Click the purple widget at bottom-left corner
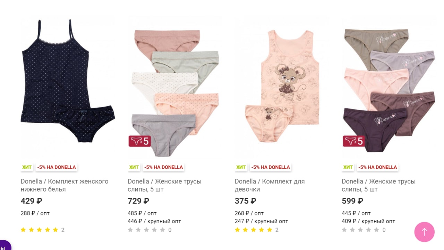 click(x=5, y=245)
